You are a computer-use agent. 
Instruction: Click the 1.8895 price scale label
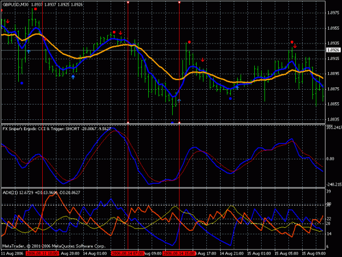333,74
